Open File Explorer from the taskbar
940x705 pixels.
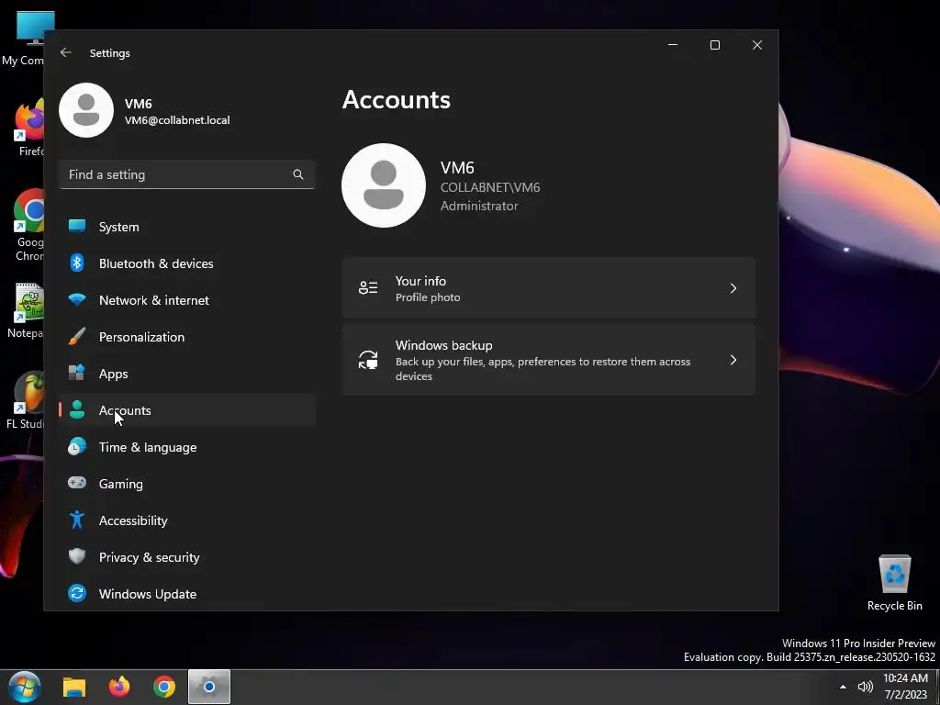click(74, 687)
